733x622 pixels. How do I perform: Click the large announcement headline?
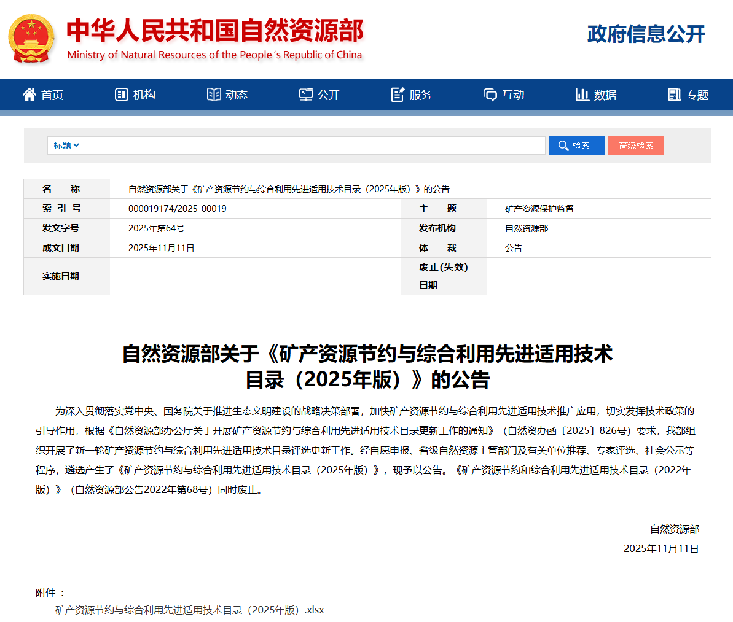tap(367, 367)
